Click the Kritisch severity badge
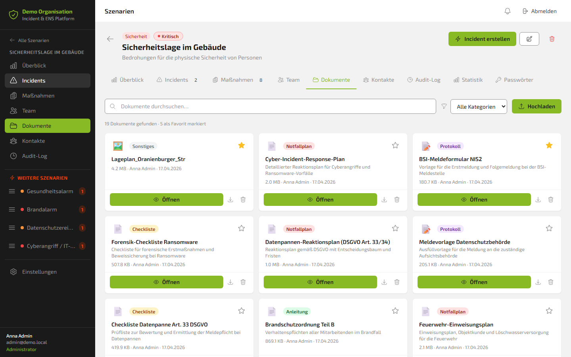The width and height of the screenshot is (571, 357). point(168,36)
